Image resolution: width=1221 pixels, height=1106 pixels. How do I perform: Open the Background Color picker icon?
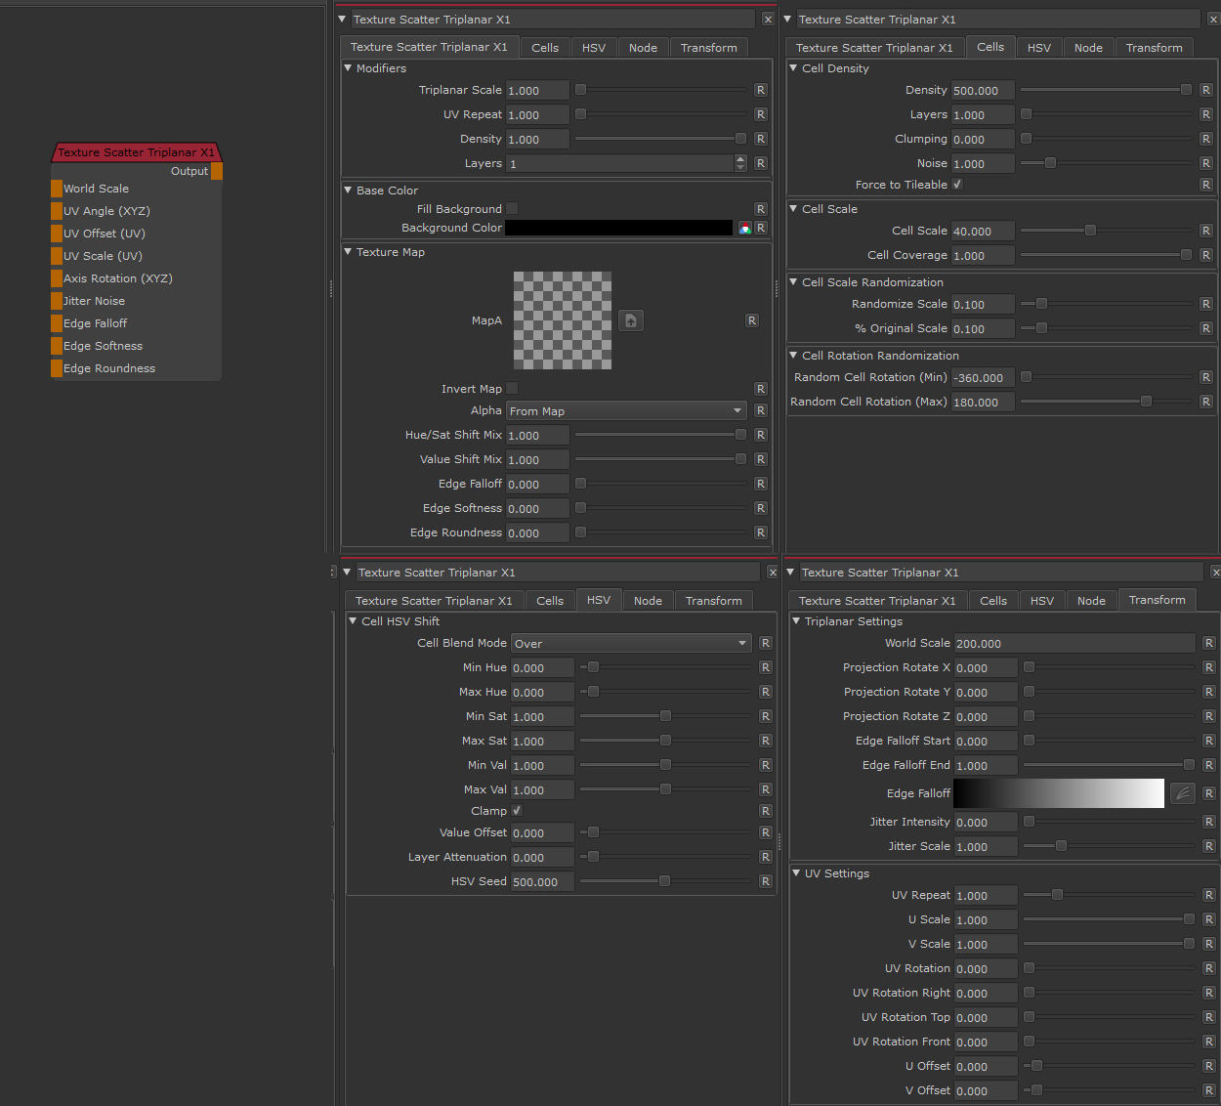(x=744, y=229)
